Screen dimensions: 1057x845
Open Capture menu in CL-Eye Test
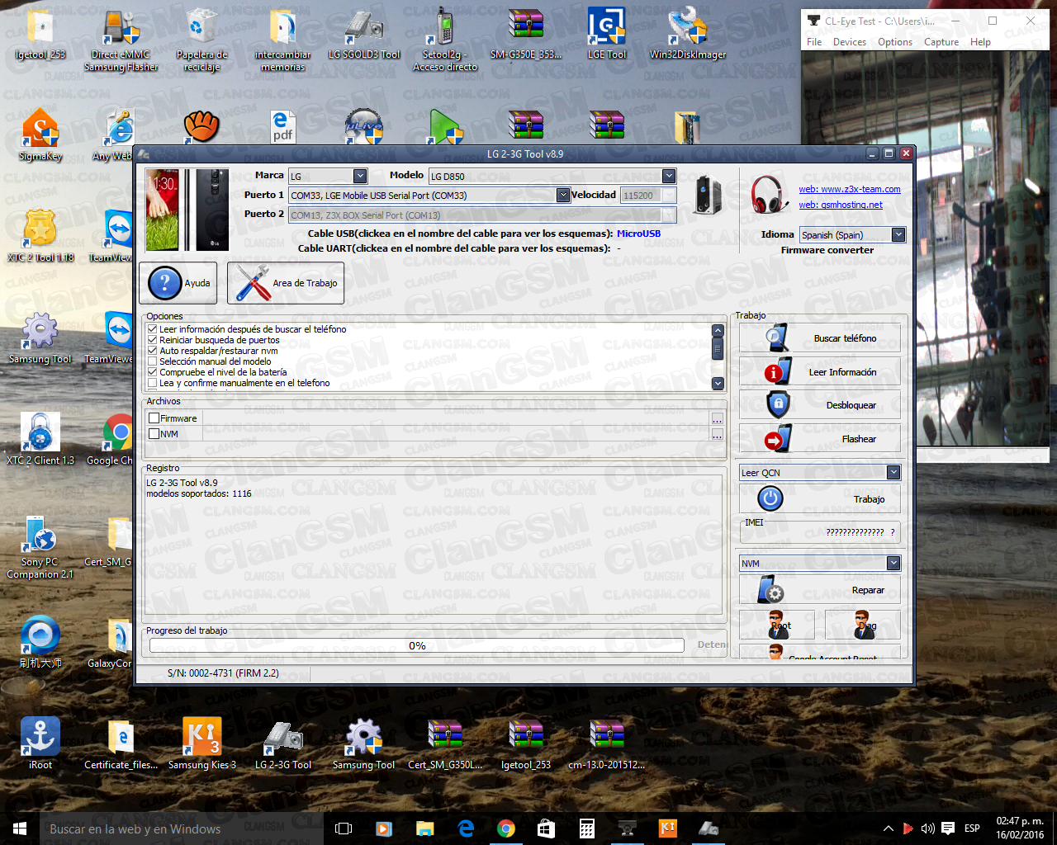pos(941,42)
